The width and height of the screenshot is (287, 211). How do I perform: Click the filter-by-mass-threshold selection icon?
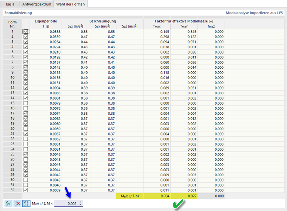point(26,203)
